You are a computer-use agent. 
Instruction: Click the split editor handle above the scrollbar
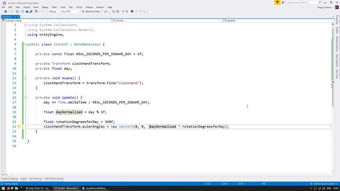pos(333,24)
